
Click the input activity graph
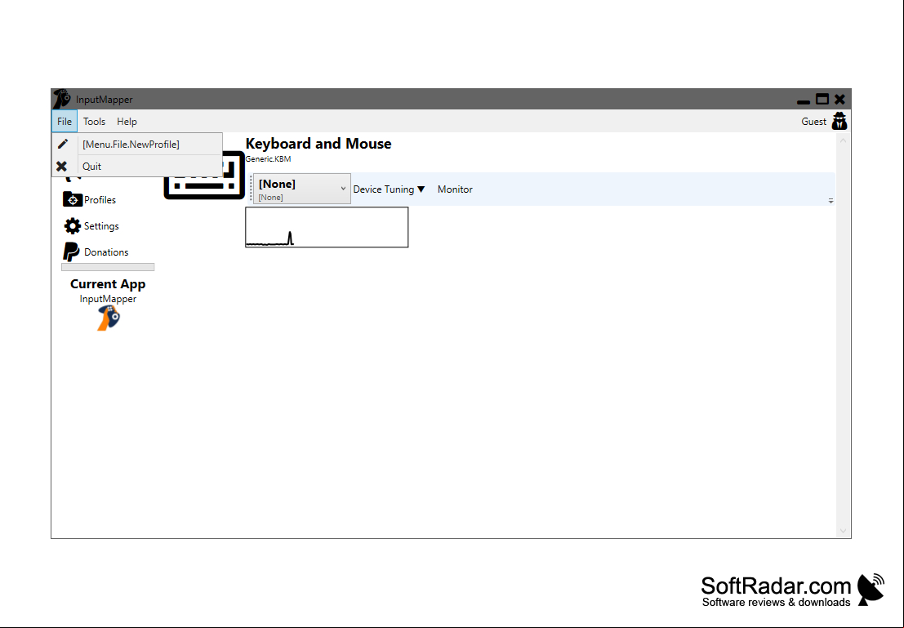pos(327,227)
